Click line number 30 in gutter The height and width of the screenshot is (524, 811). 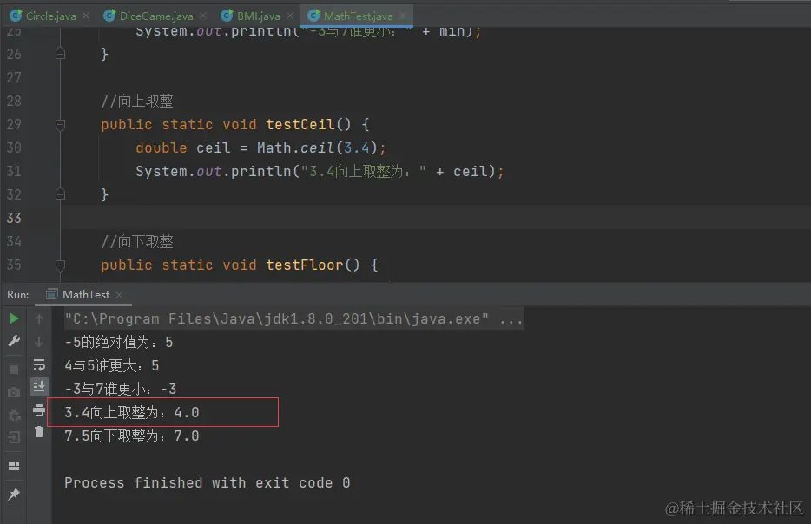pyautogui.click(x=14, y=147)
